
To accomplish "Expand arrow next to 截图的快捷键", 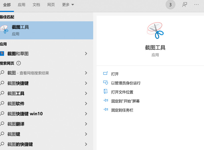I will coord(86,144).
